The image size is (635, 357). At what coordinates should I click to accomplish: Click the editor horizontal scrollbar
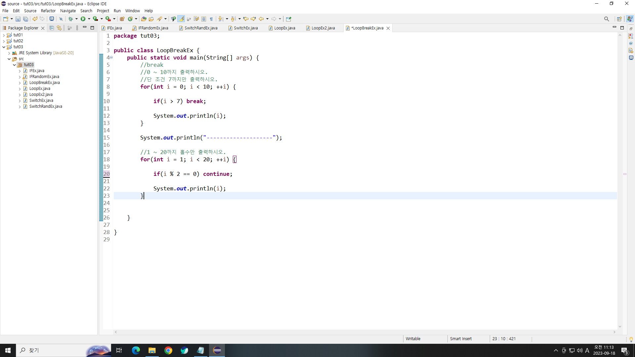coord(364,332)
